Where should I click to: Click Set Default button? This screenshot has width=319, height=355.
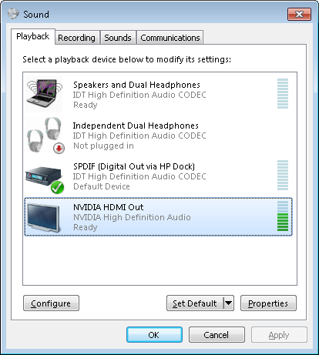click(x=195, y=303)
